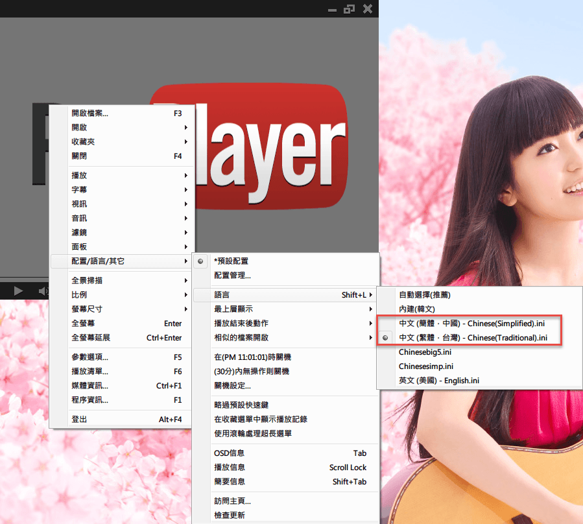The image size is (583, 524).
Task: Click 配置管理... in the submenu
Action: tap(232, 275)
